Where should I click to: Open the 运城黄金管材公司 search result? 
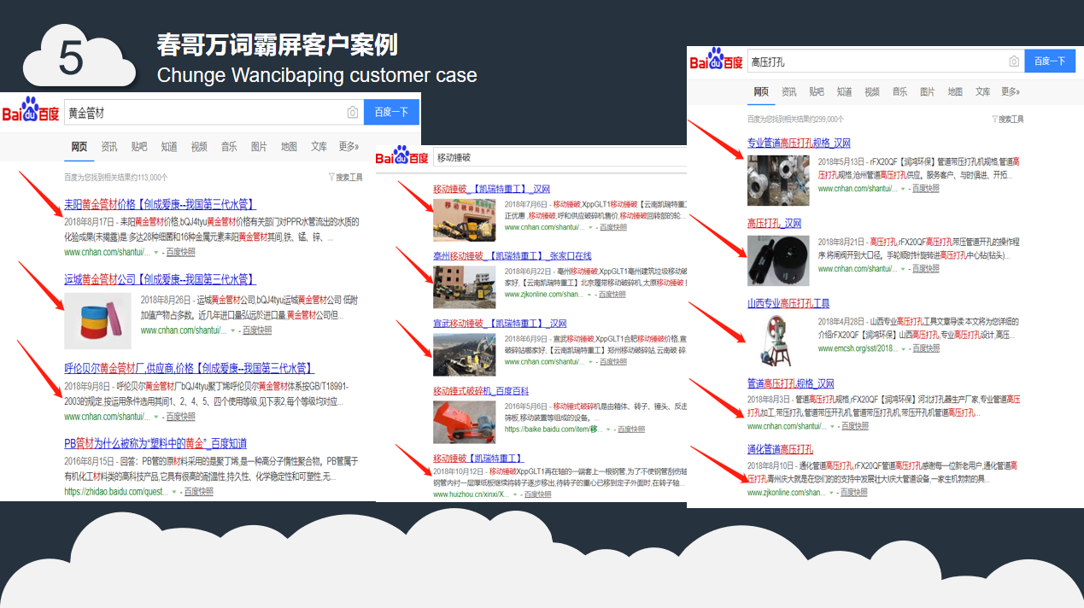coord(160,279)
